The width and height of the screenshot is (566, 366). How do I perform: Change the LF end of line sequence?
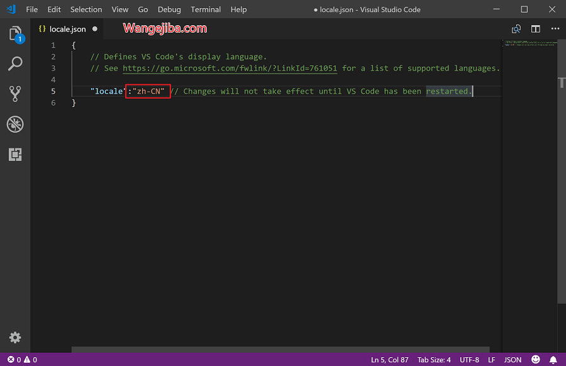(x=492, y=360)
